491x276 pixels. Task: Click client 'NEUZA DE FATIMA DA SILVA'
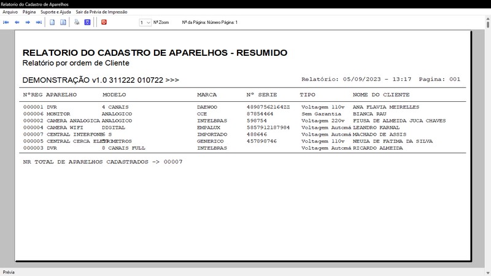(393, 142)
